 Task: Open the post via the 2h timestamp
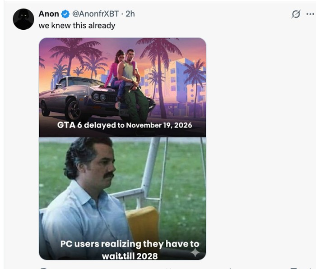click(x=130, y=14)
